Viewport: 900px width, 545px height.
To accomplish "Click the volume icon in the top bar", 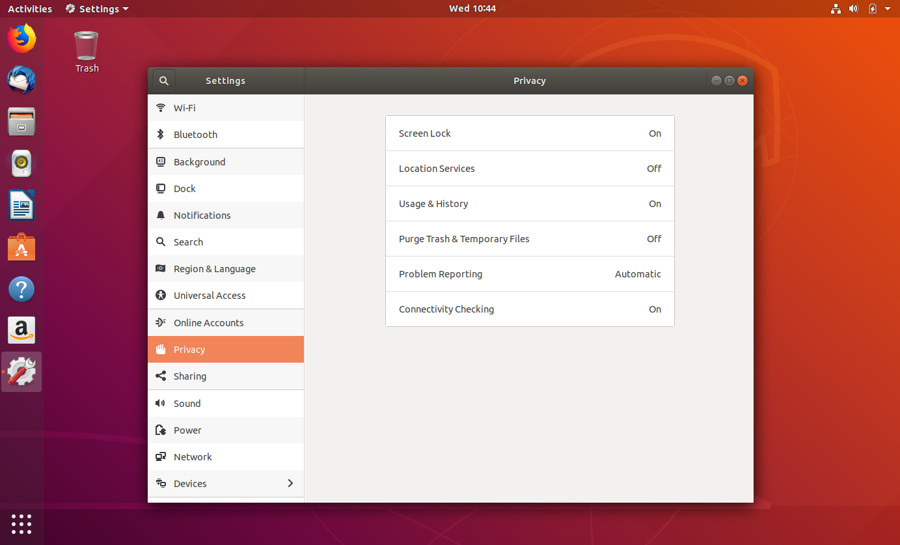I will tap(853, 8).
